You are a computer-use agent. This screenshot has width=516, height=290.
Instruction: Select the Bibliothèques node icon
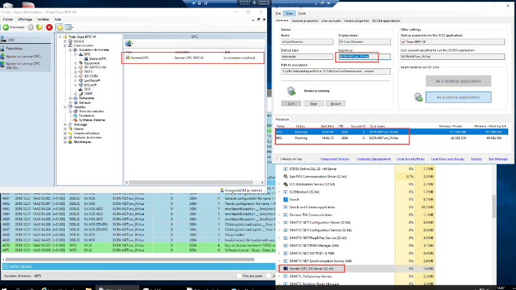[70, 142]
